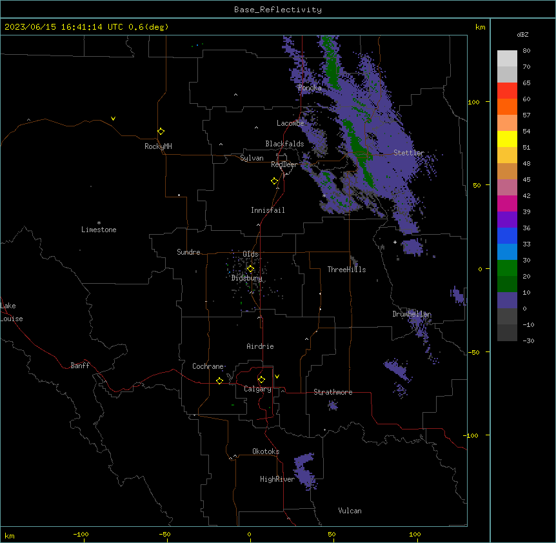Select the Didsbury city label
The image size is (556, 543).
247,278
